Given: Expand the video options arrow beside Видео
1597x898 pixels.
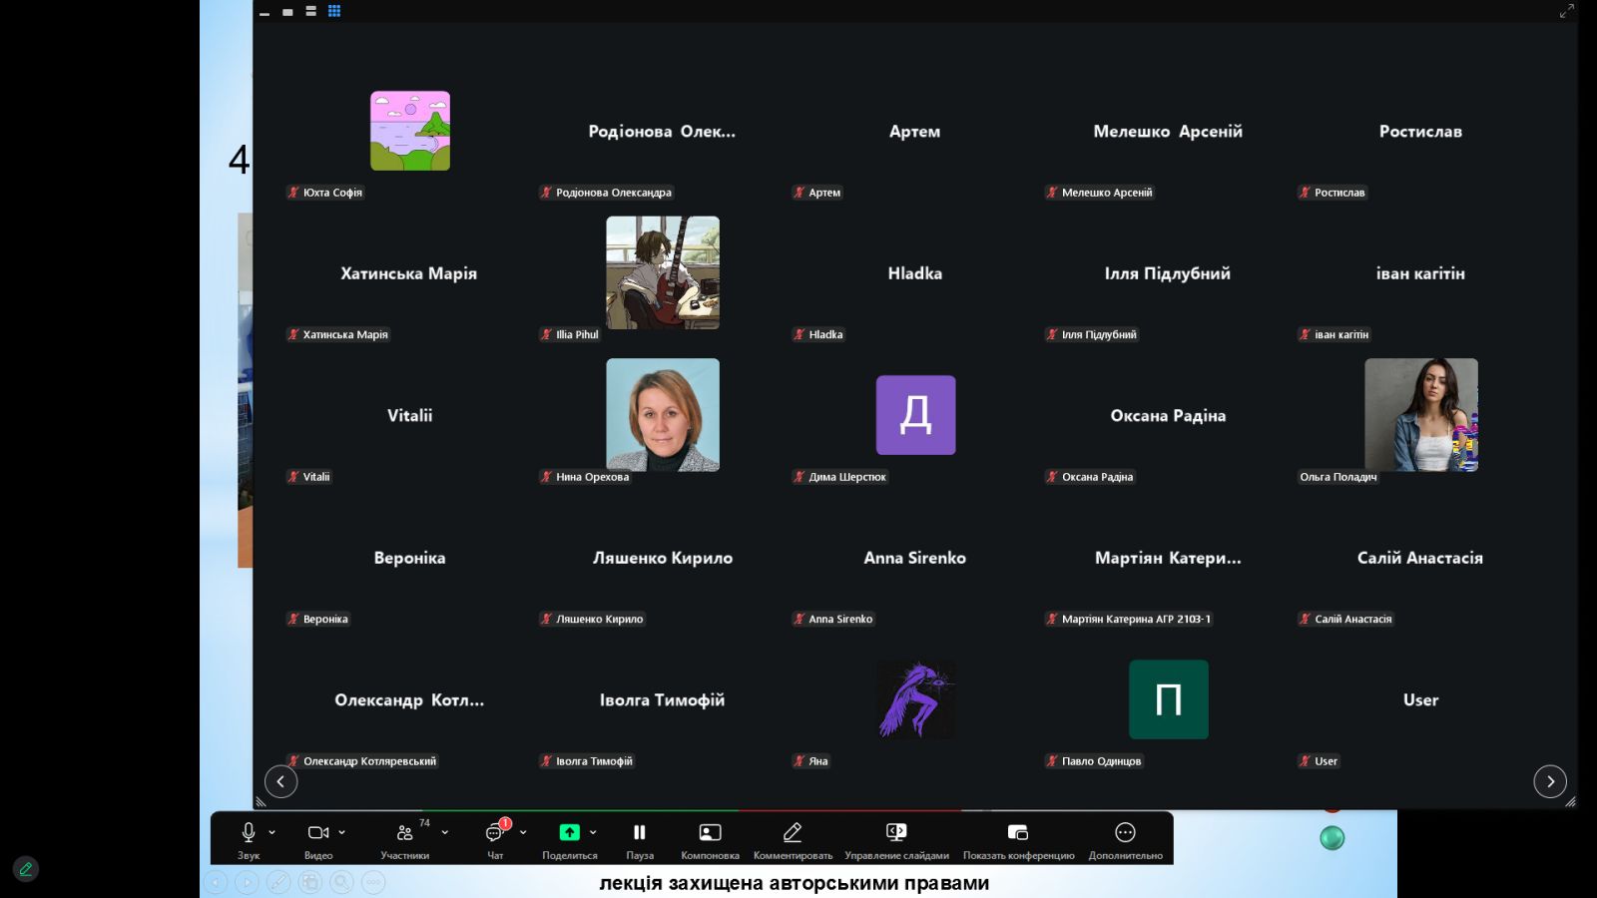Looking at the screenshot, I should click(x=342, y=832).
